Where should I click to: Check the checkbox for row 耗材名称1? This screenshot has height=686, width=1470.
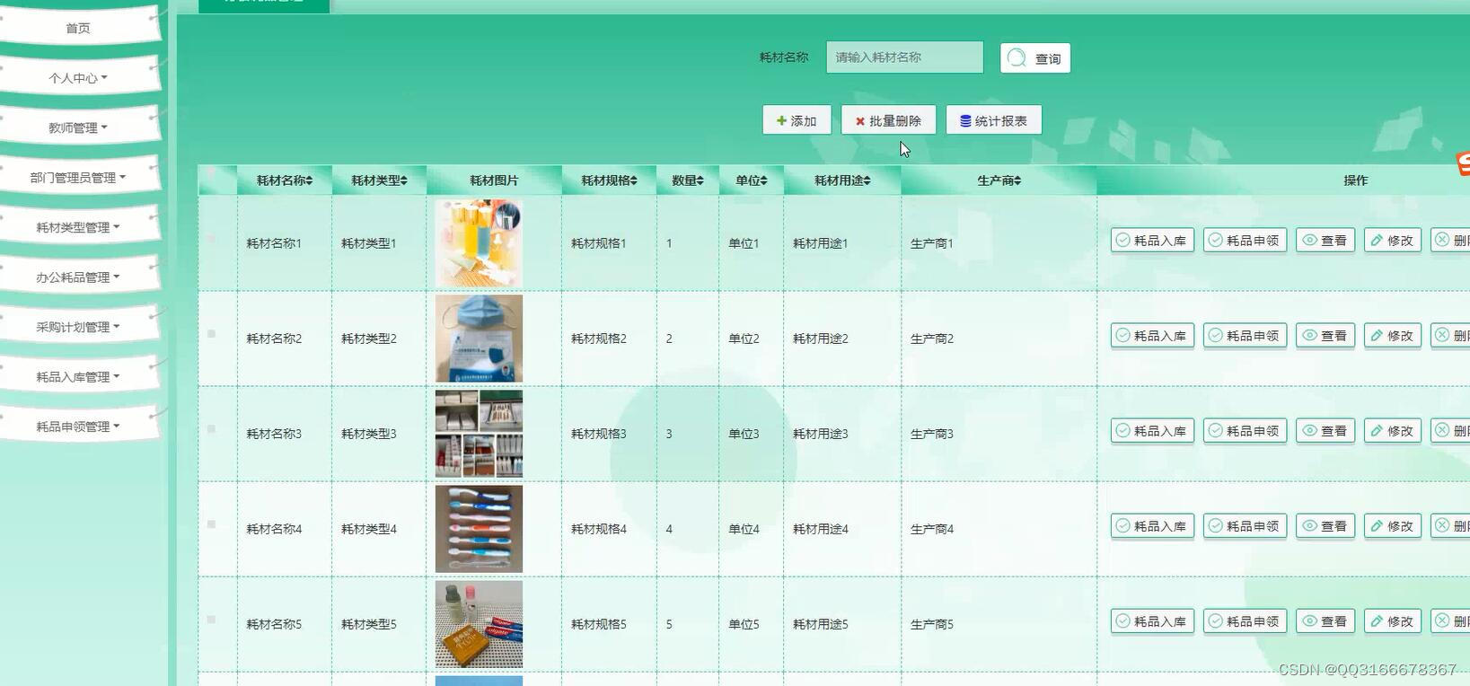(211, 238)
